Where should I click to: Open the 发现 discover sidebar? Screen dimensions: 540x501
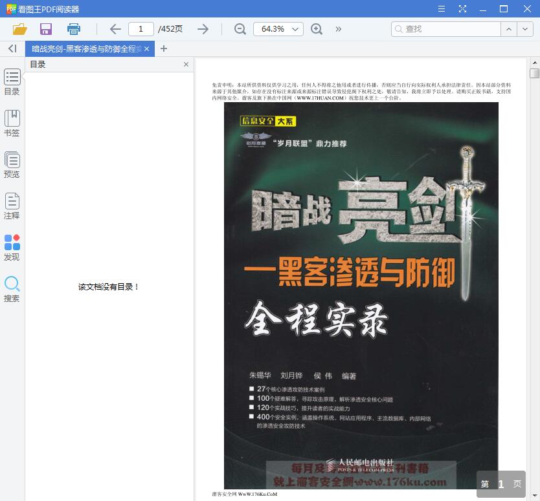coord(12,248)
